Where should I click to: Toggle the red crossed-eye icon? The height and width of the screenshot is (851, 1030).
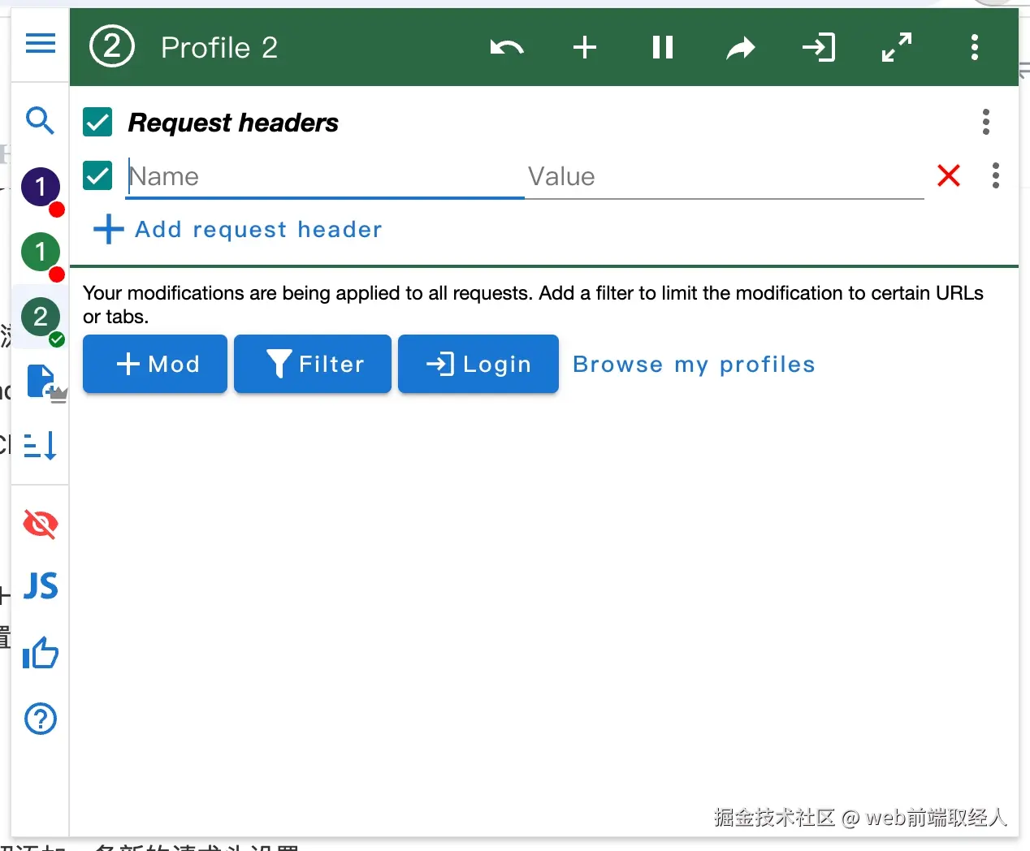(41, 524)
